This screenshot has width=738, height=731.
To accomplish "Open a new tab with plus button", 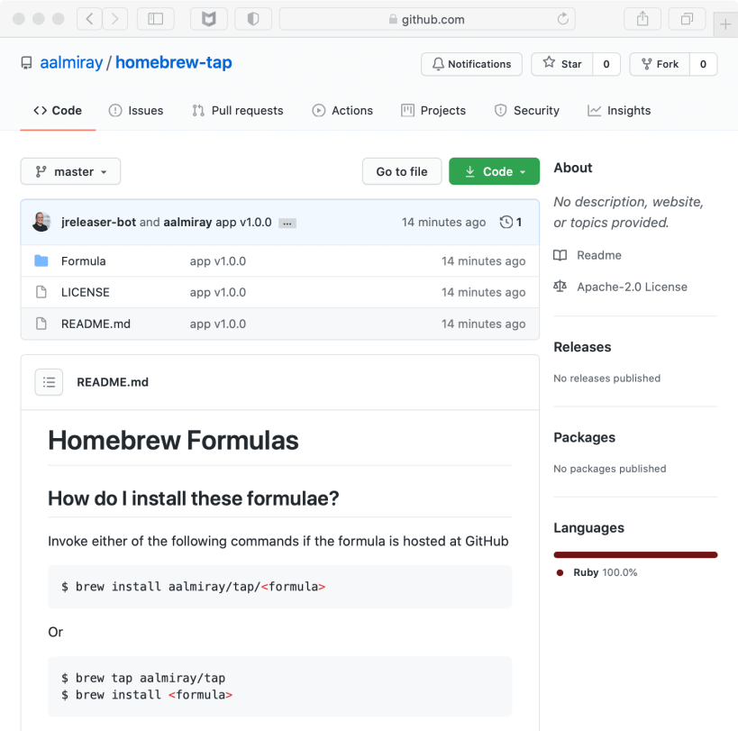I will (x=725, y=24).
